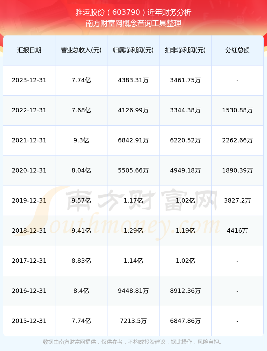Click revenue value 9.57亿
Image resolution: width=267 pixels, height=351 pixels.
(81, 201)
